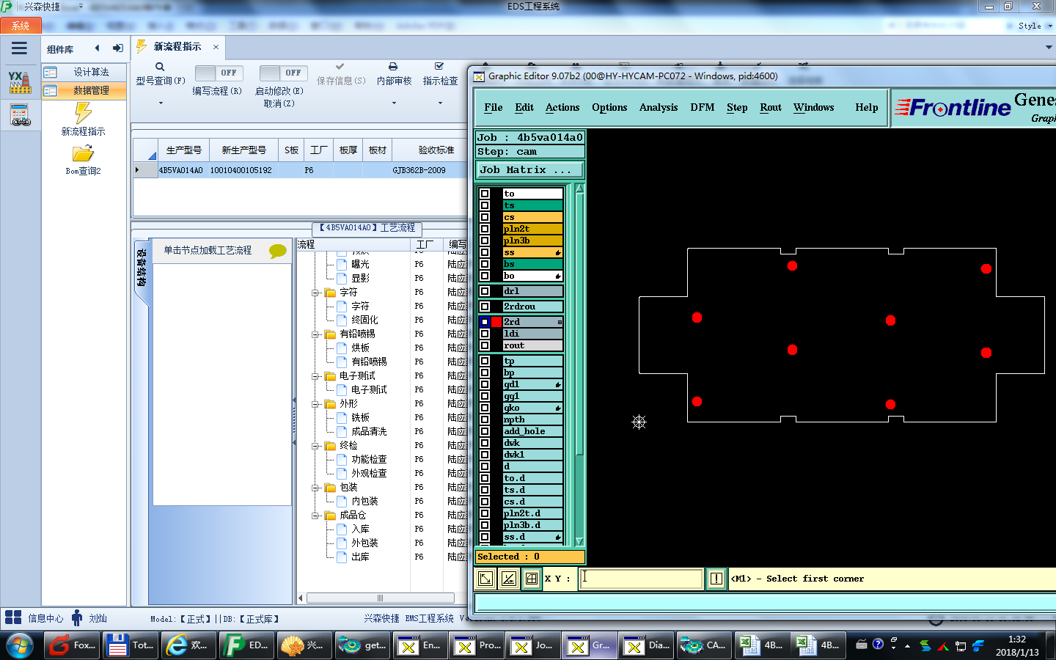The width and height of the screenshot is (1056, 660).
Task: Click the 型号查询 magnifier icon
Action: (160, 67)
